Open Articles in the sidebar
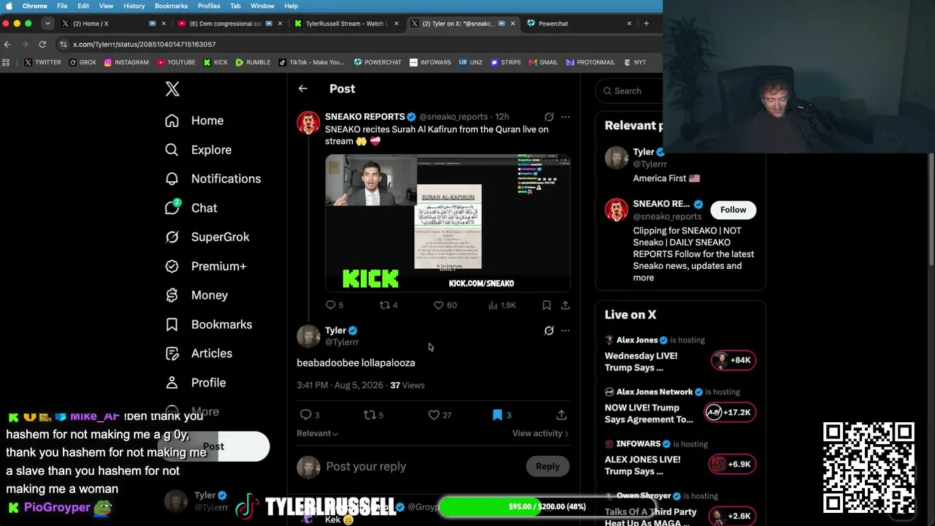This screenshot has width=935, height=526. point(199,354)
